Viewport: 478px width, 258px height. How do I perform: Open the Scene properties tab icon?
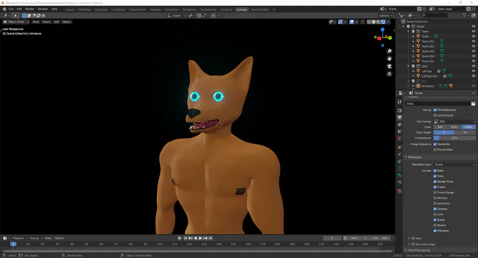pos(400,132)
